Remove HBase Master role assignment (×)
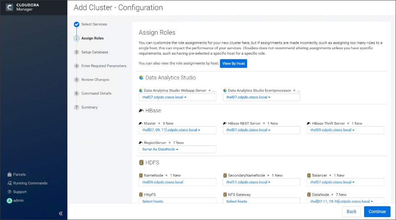This screenshot has width=396, height=220. pos(159,124)
